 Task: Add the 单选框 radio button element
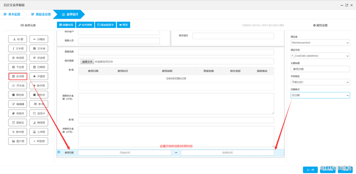click(x=18, y=58)
